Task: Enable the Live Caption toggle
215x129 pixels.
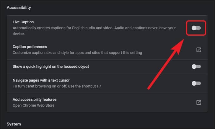Action: click(x=196, y=28)
